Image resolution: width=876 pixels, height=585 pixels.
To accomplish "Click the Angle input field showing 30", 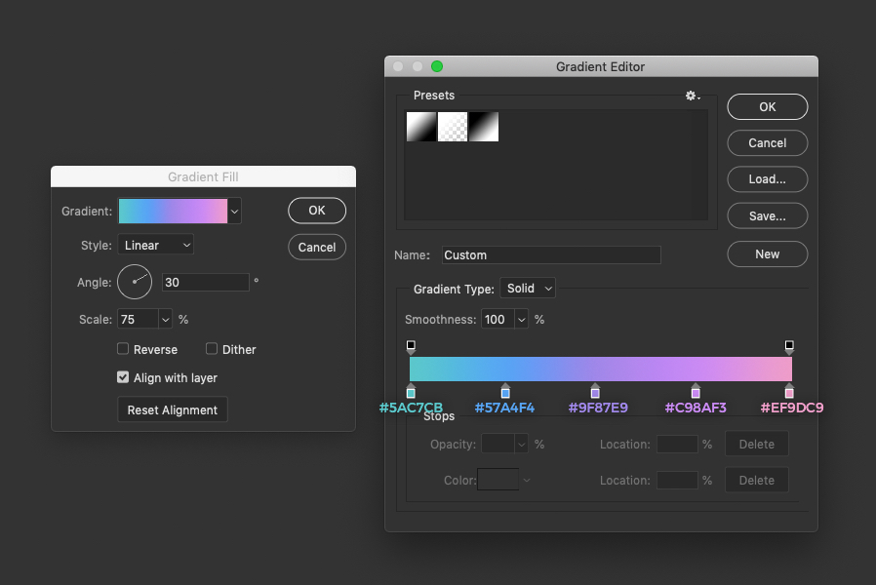I will click(206, 282).
